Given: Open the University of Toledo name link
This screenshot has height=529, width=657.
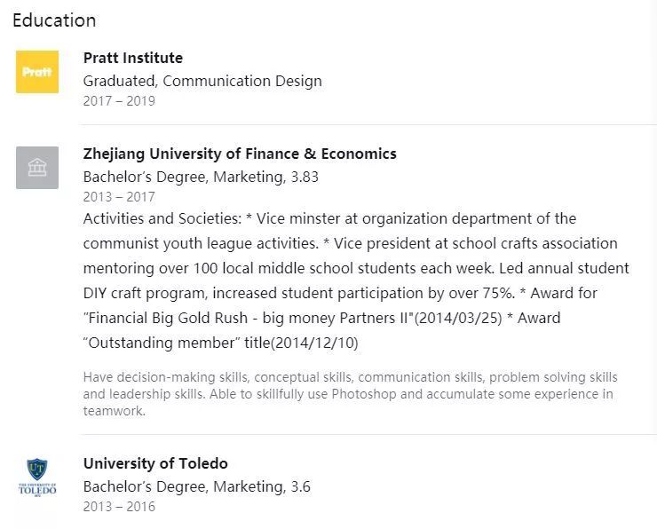Looking at the screenshot, I should [155, 463].
